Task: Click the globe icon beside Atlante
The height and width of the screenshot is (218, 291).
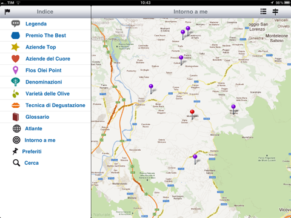Action: 16,128
